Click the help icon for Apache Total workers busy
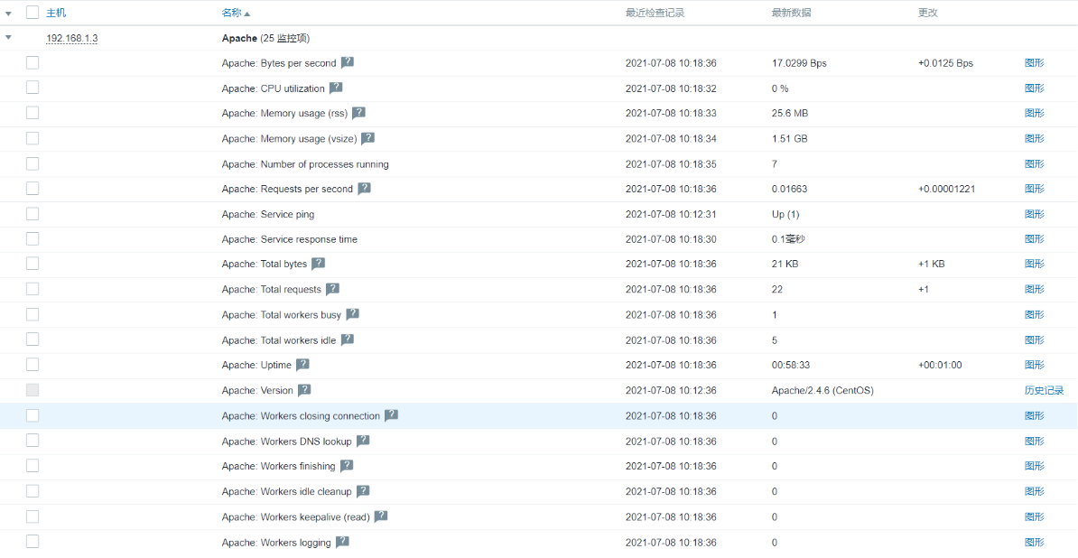The image size is (1078, 558). coord(352,314)
